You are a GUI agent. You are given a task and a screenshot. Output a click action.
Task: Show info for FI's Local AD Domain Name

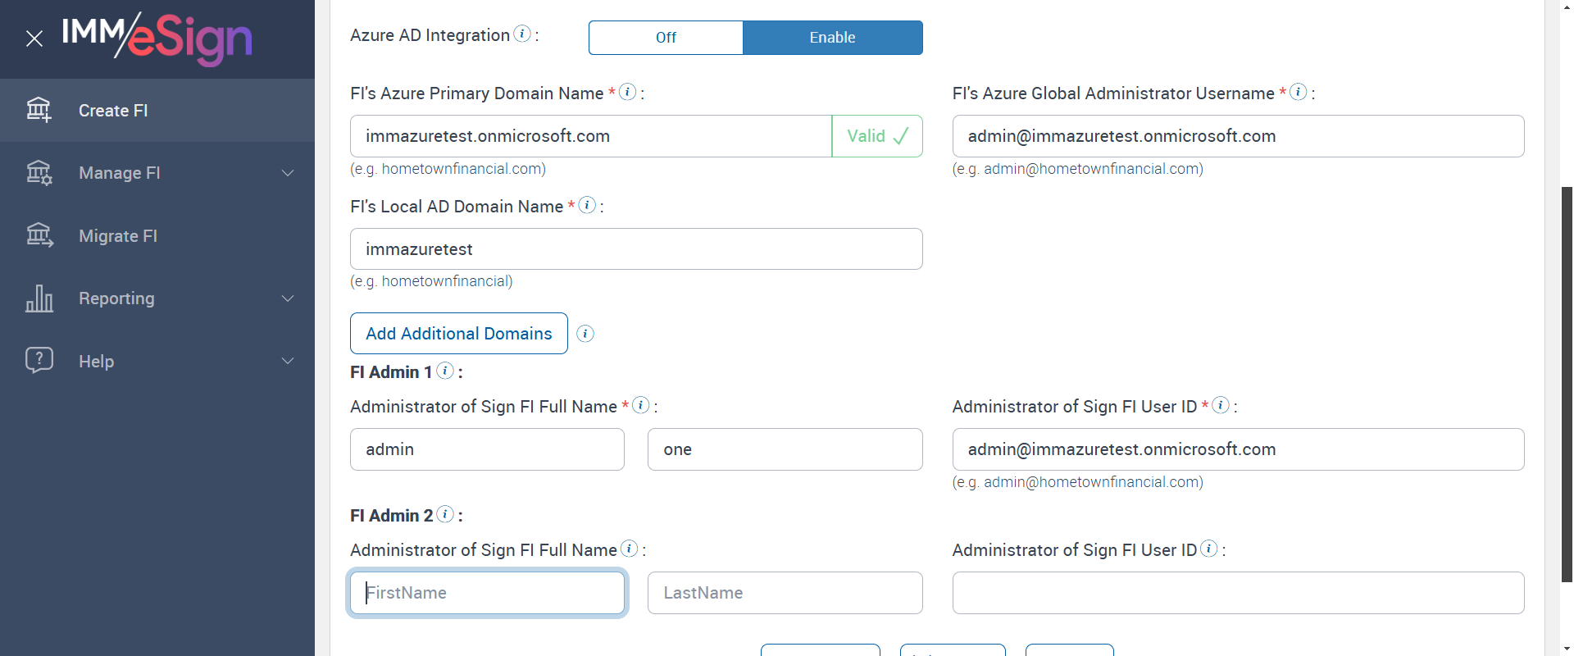[587, 205]
